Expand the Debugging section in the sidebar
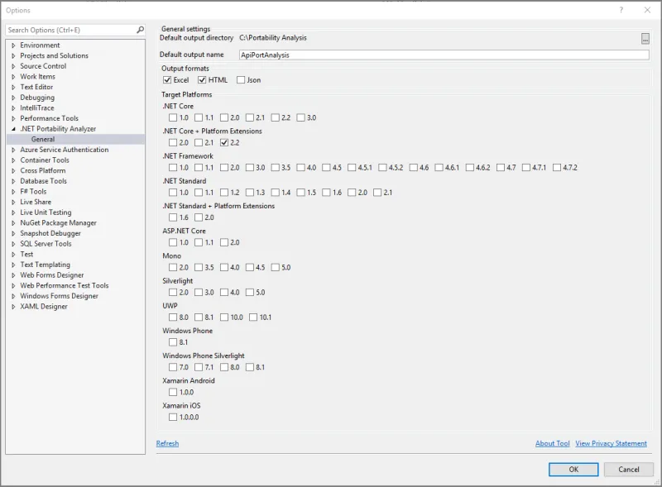Screen dimensions: 662x487 click(x=12, y=97)
